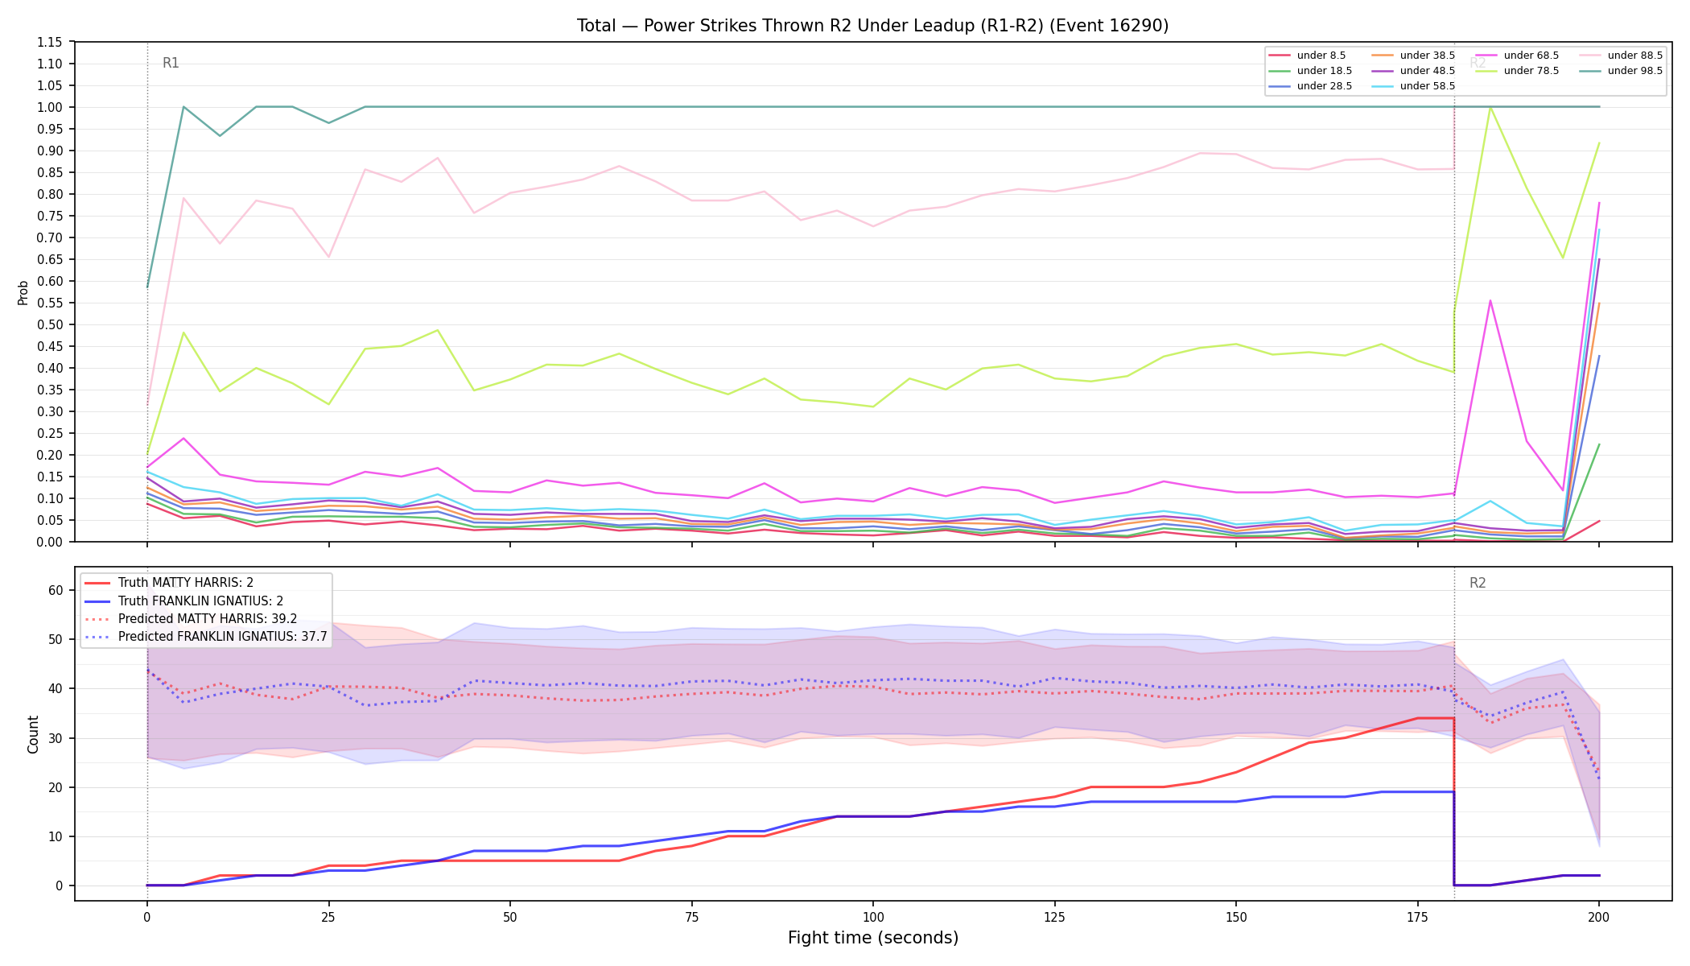
Task: Click the 0.75 tick on Prob axis
Action: tap(50, 216)
